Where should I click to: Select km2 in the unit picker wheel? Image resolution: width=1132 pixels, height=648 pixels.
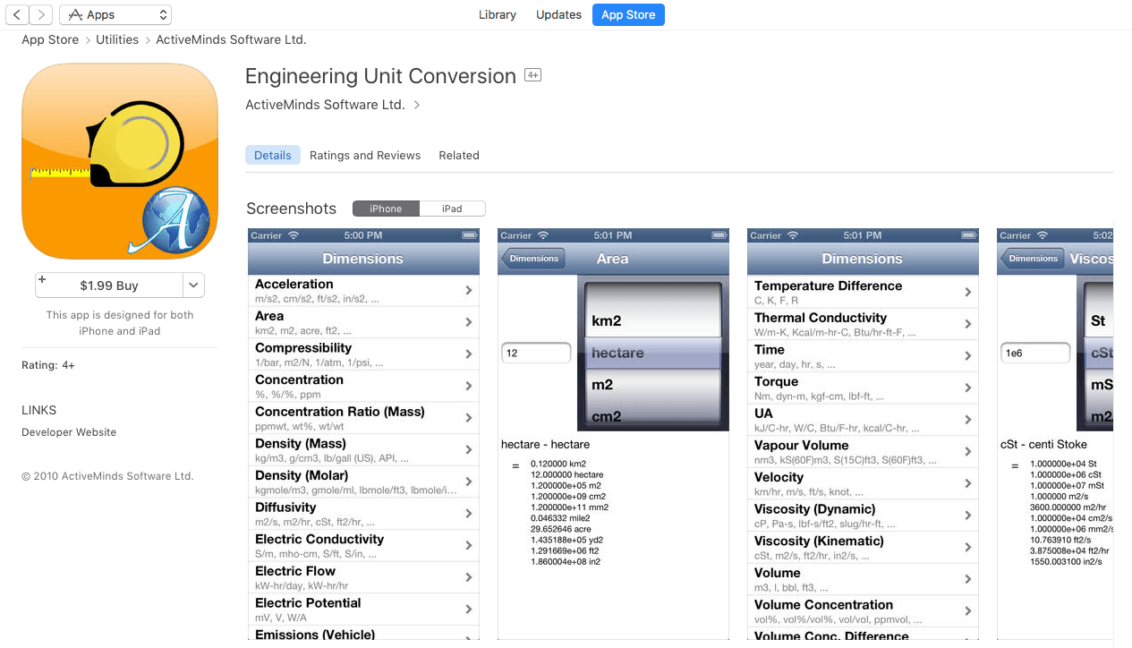[x=652, y=320]
